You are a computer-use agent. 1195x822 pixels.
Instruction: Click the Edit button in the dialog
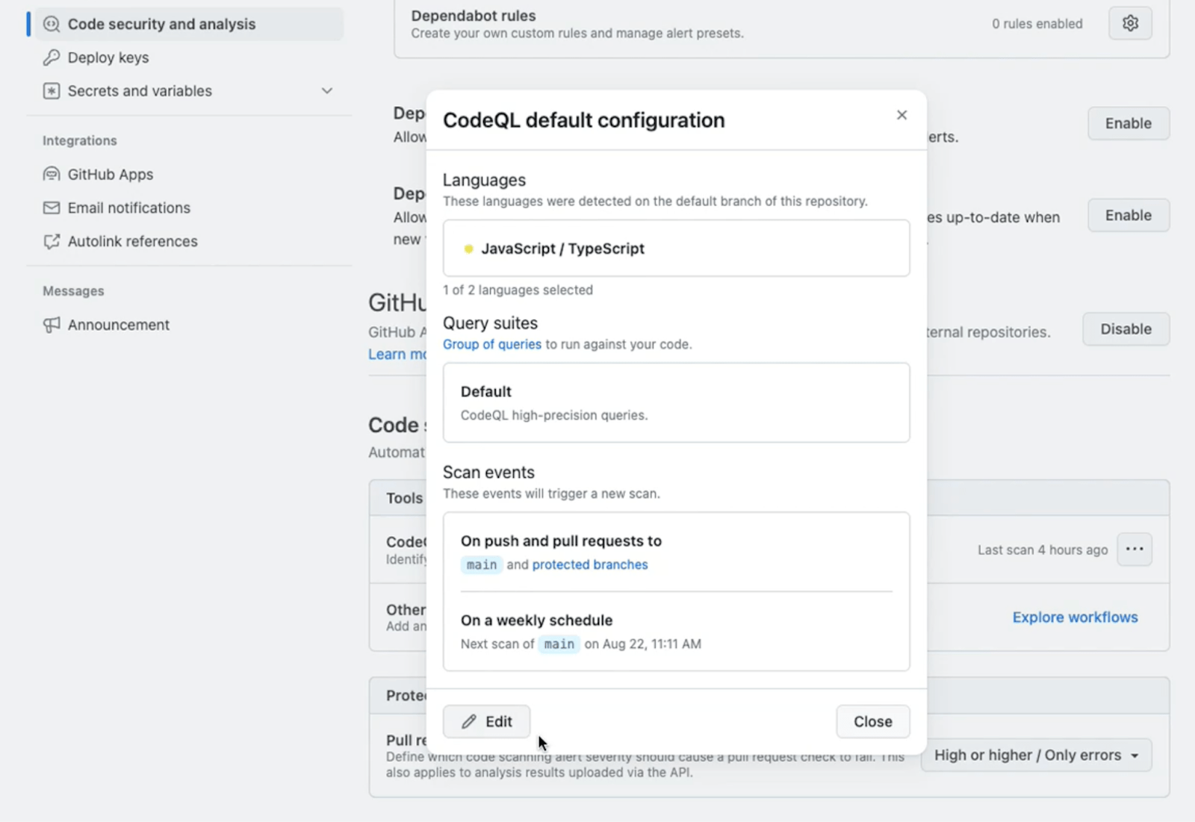tap(485, 721)
